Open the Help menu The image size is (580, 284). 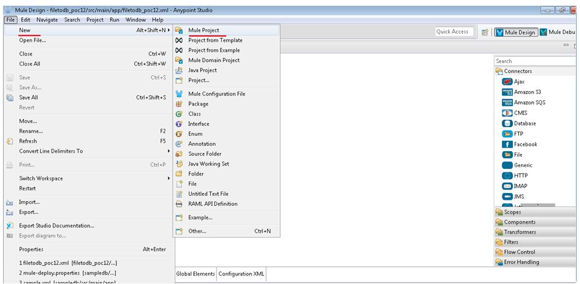coord(157,20)
